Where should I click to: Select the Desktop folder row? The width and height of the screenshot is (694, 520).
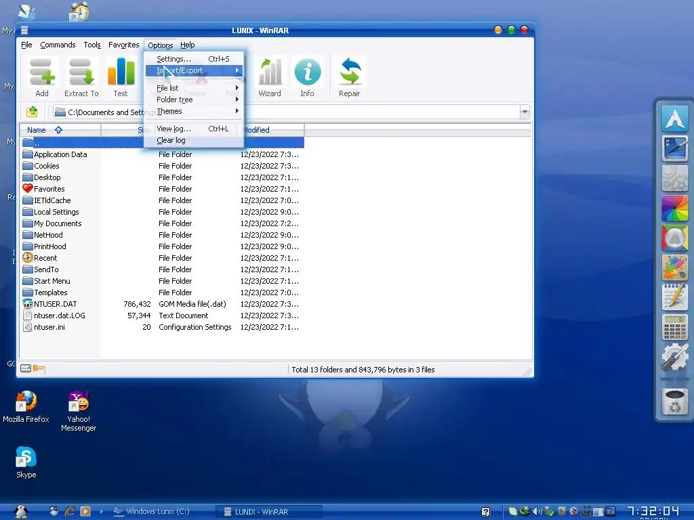click(x=162, y=177)
